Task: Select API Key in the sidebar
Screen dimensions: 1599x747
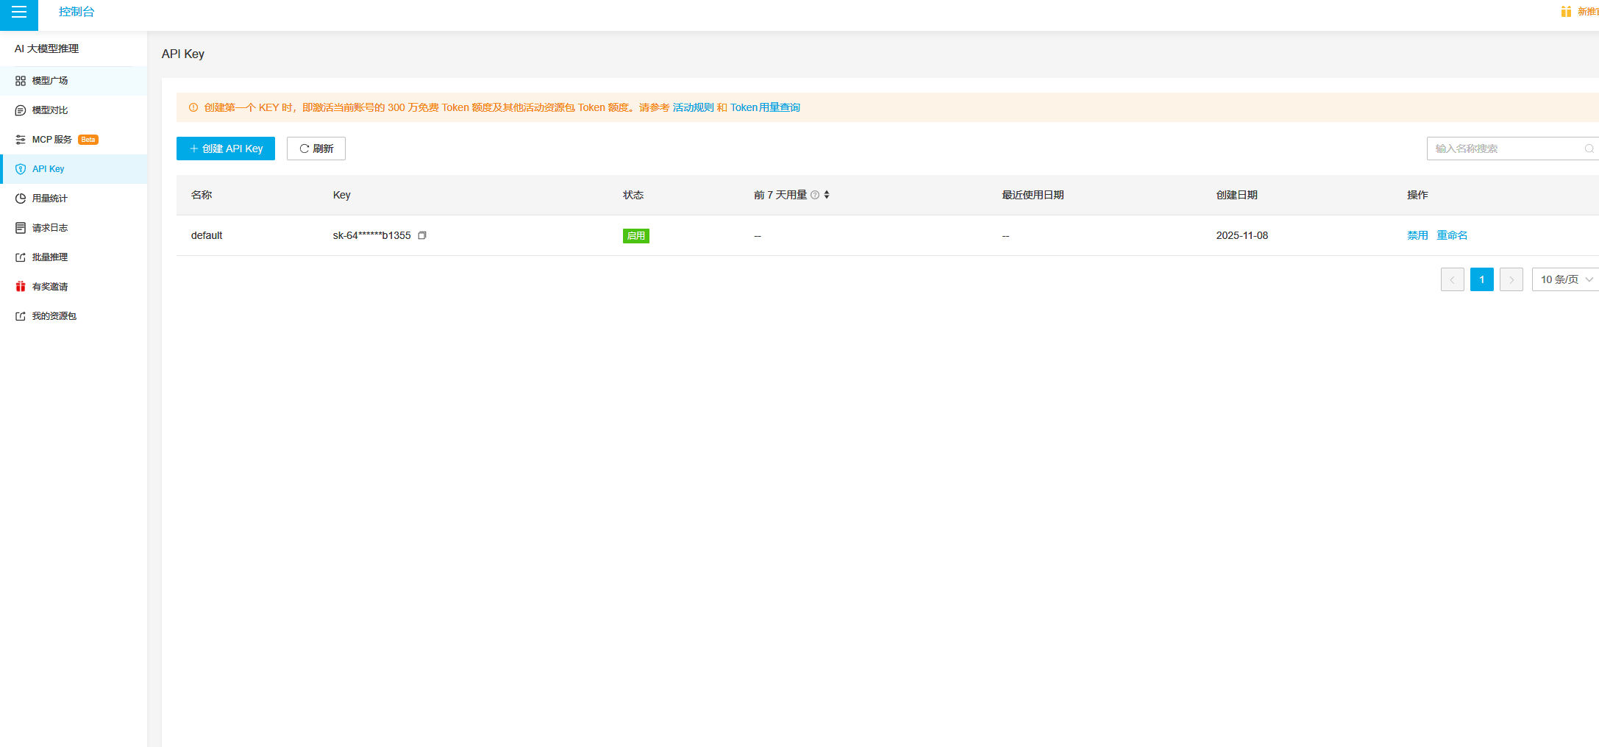Action: 74,169
